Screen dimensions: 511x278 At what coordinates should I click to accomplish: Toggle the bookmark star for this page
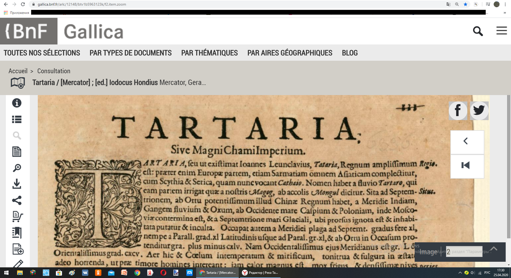tap(465, 4)
